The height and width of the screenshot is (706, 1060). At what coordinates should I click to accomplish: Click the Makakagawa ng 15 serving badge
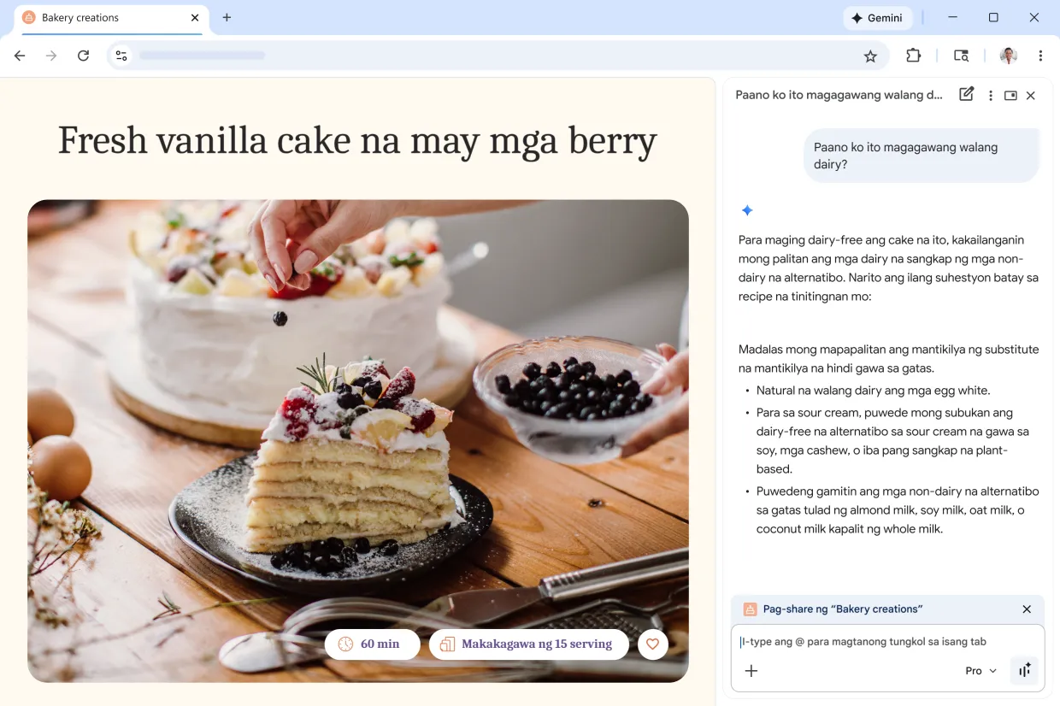528,644
